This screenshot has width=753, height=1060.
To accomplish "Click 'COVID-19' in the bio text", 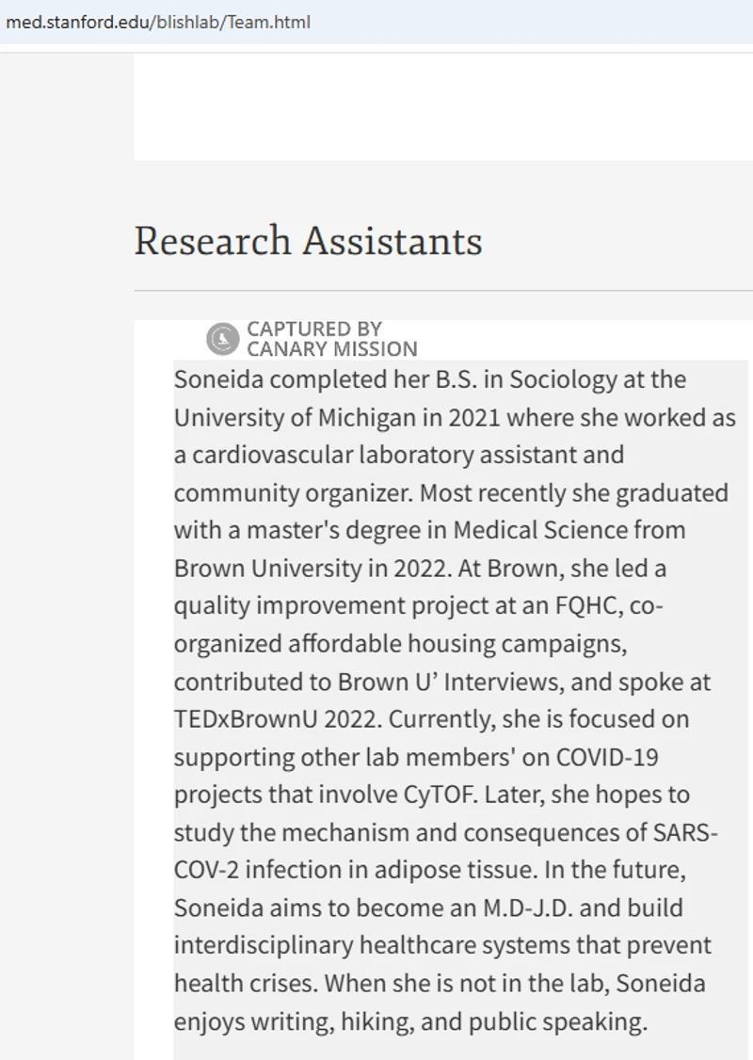I will point(607,757).
